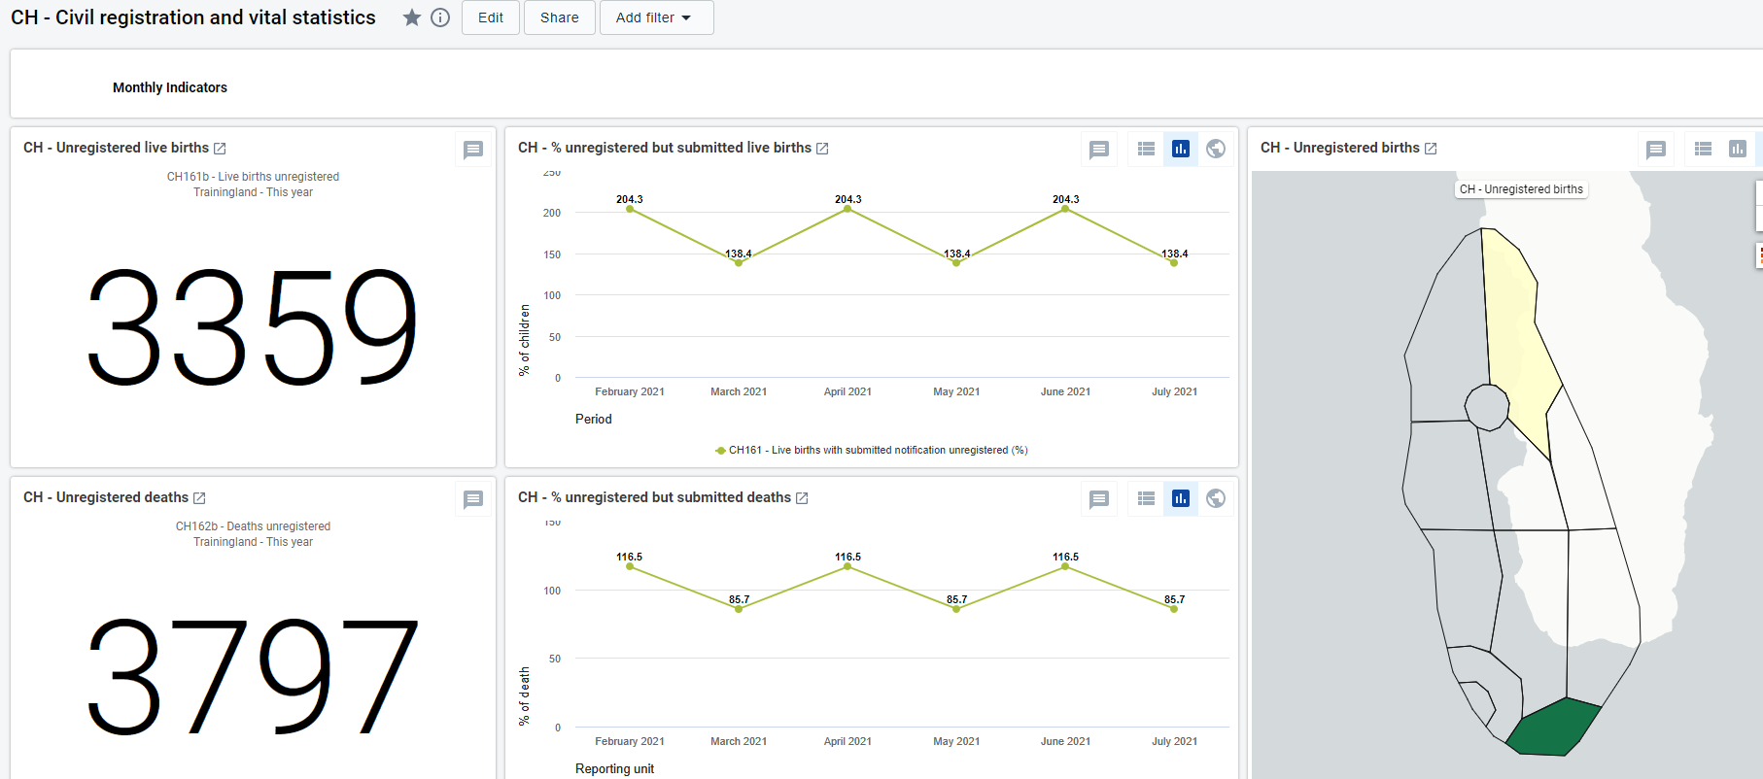1763x779 pixels.
Task: Click the Share button
Action: tap(560, 17)
